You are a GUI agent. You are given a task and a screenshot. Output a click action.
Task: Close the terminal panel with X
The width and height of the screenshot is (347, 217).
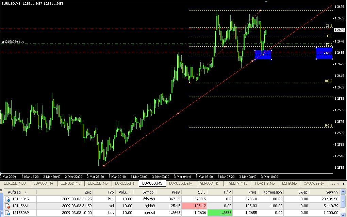[1, 190]
